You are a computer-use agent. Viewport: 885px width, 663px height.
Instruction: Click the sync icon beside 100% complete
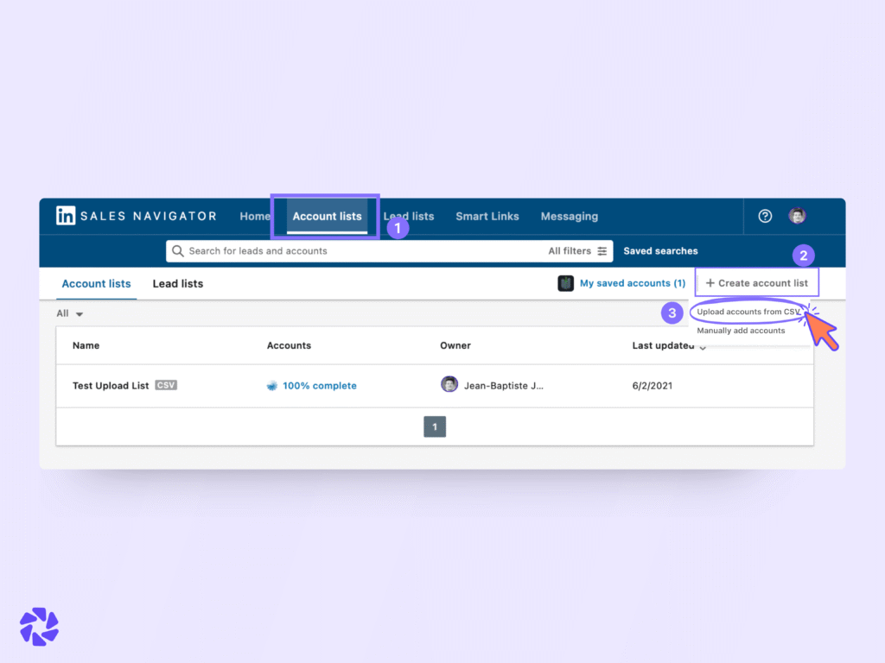273,386
